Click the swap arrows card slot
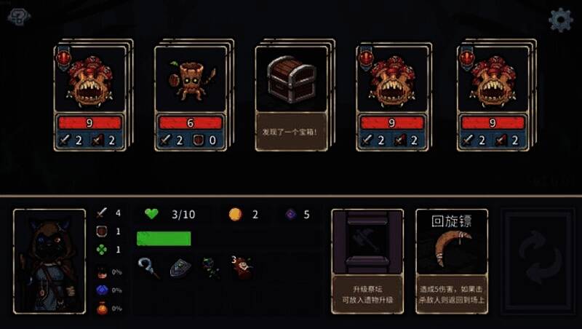This screenshot has width=582, height=329. coord(539,261)
